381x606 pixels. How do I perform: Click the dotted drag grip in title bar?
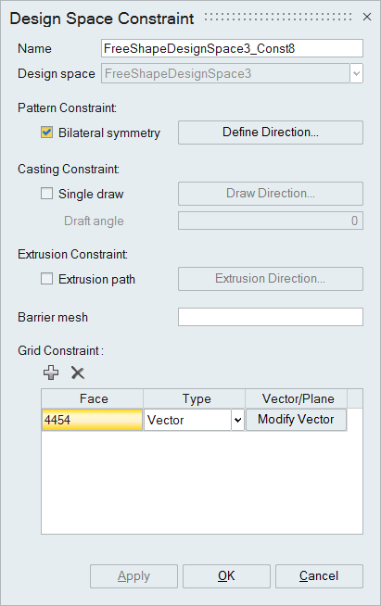tap(278, 17)
